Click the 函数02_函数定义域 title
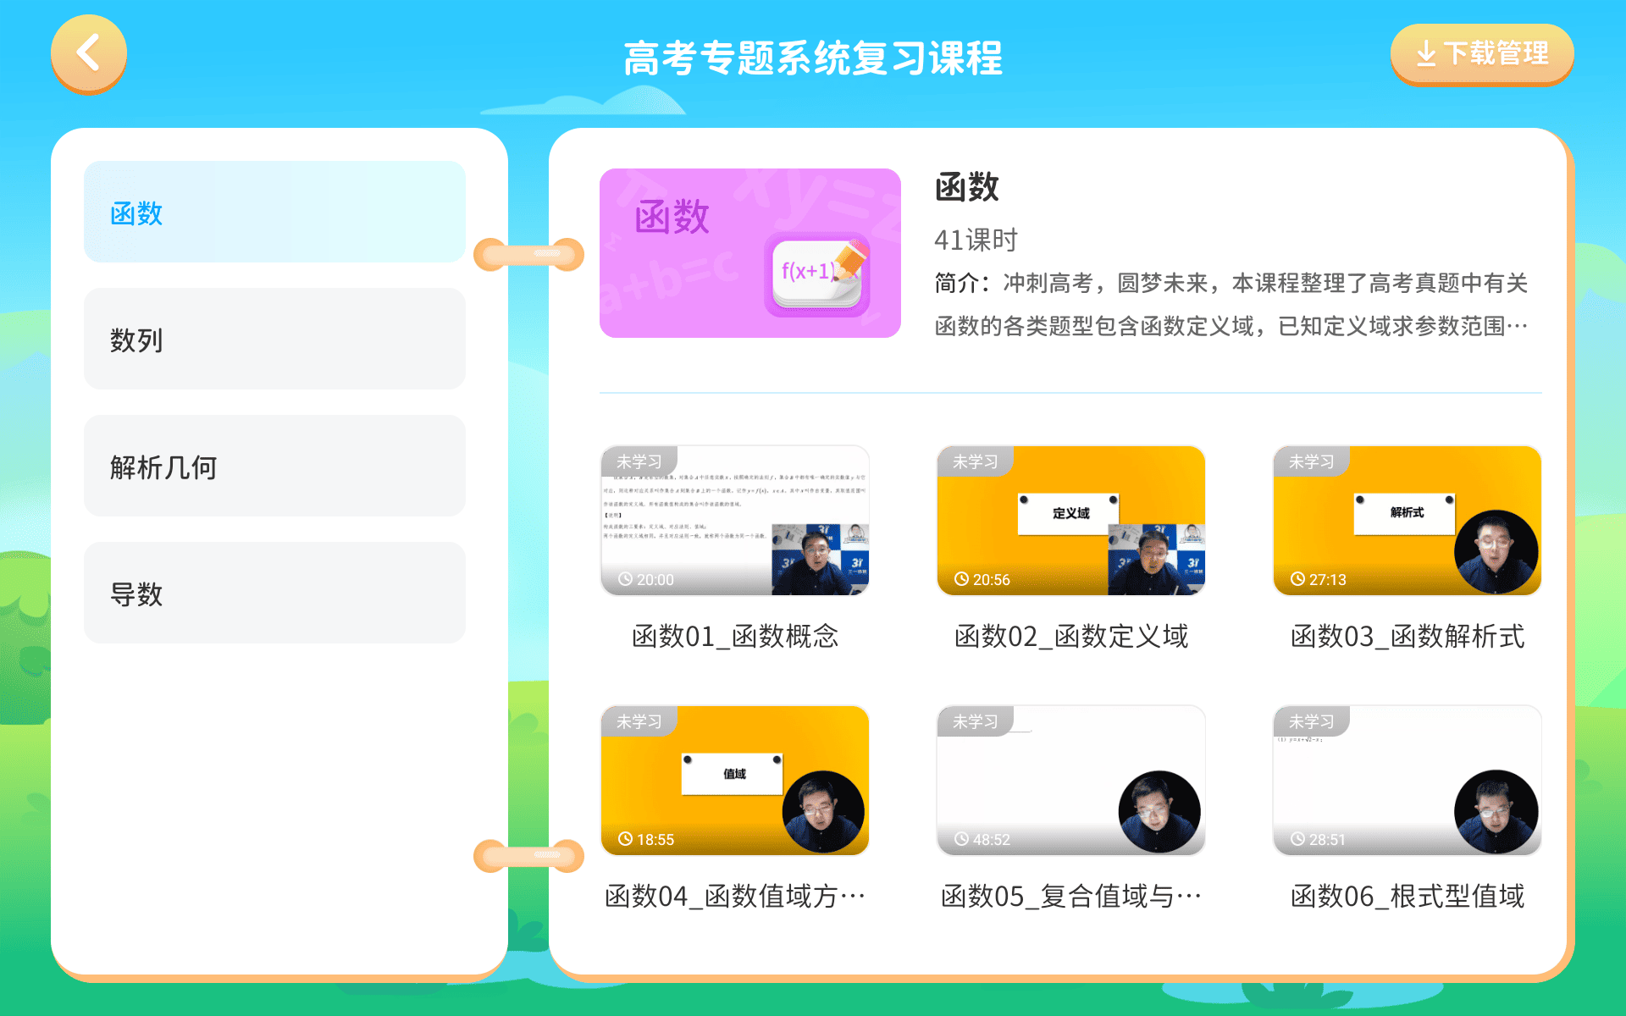Image resolution: width=1626 pixels, height=1016 pixels. [x=1070, y=637]
